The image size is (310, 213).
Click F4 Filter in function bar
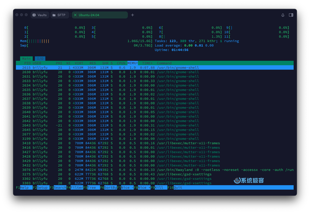[x=75, y=187]
